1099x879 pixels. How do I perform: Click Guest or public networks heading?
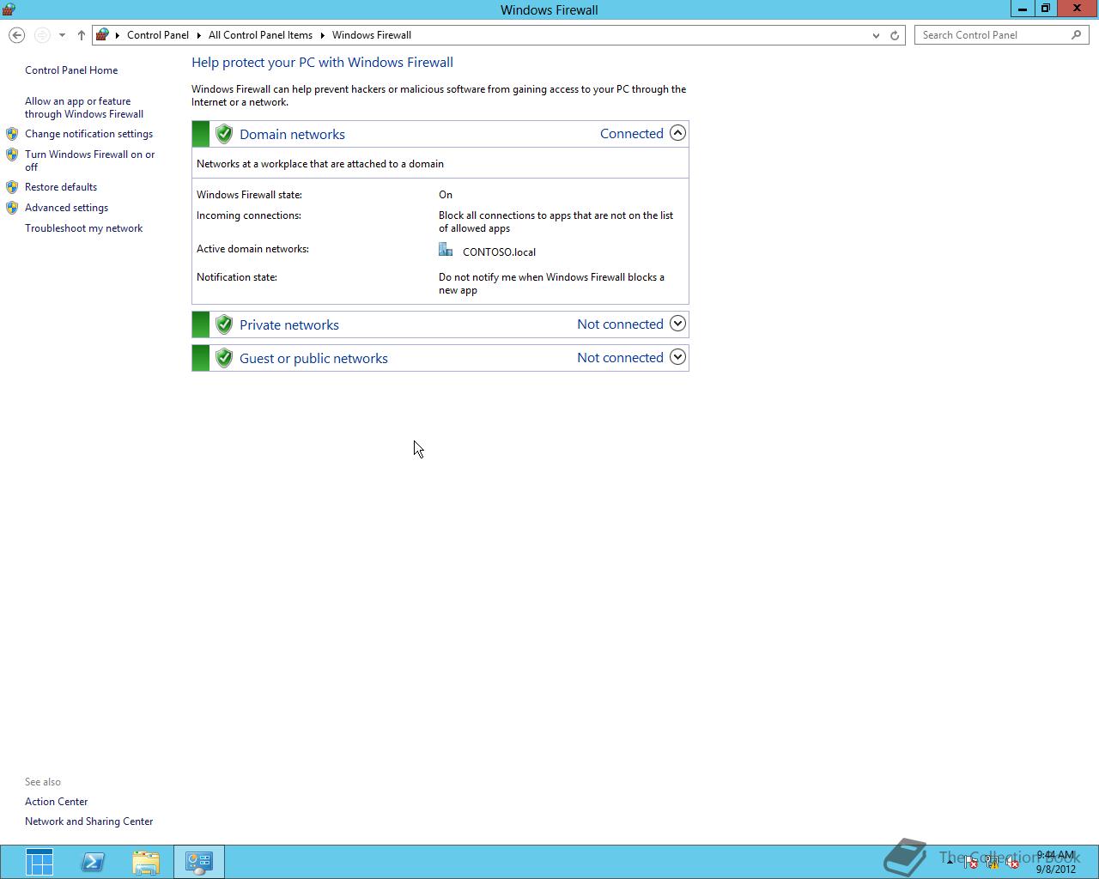click(313, 359)
